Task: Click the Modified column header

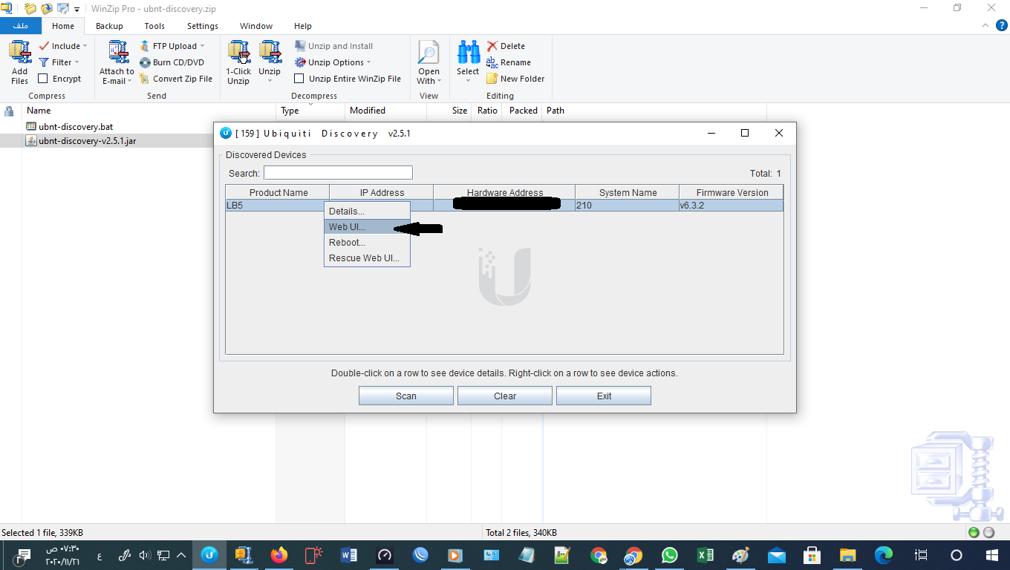Action: (385, 111)
